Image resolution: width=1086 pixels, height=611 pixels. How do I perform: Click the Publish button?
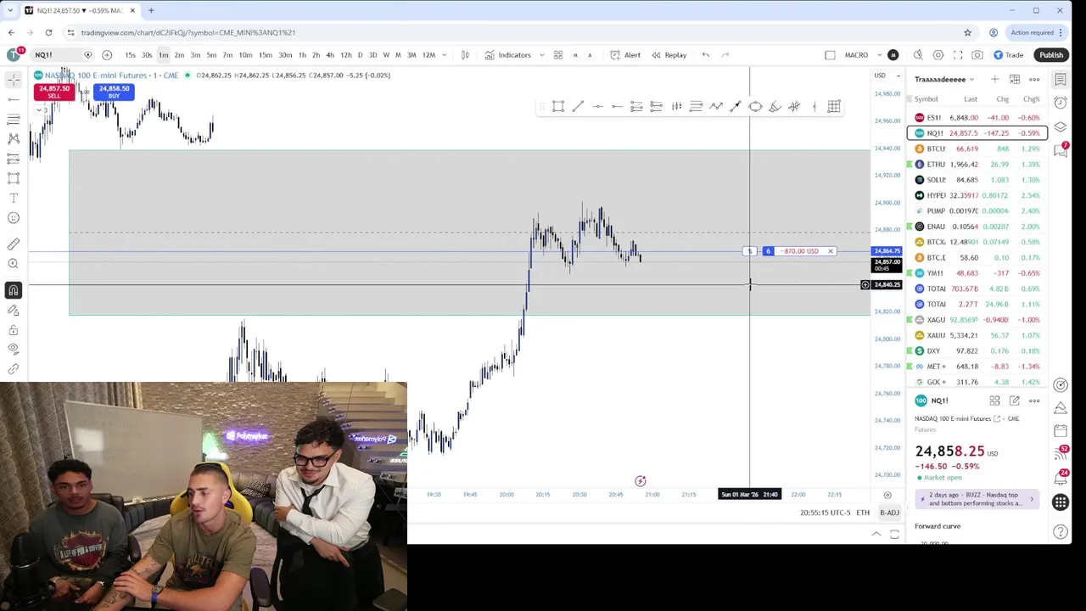pos(1051,55)
